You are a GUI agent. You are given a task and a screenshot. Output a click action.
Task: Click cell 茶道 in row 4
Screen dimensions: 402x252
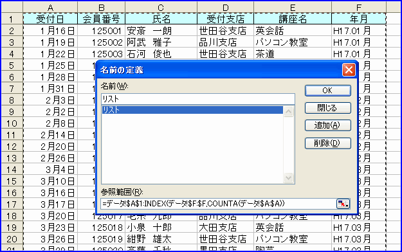(x=293, y=54)
